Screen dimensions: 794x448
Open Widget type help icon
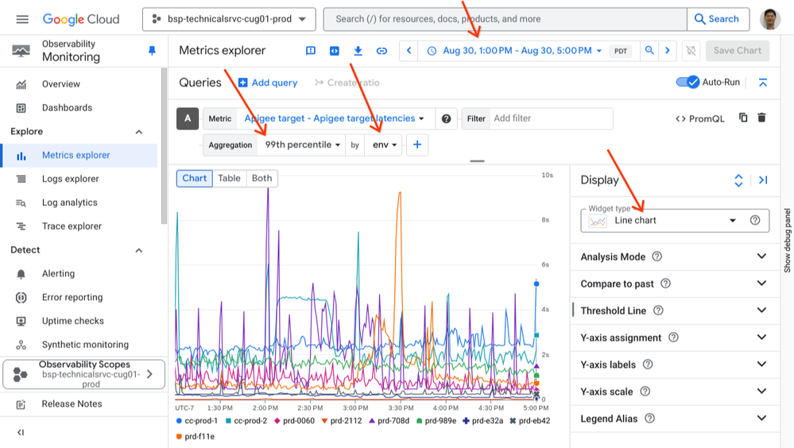click(x=755, y=220)
